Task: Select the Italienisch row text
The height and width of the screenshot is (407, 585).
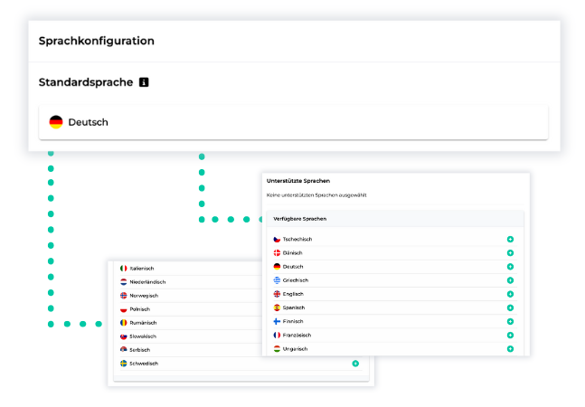Action: 142,269
